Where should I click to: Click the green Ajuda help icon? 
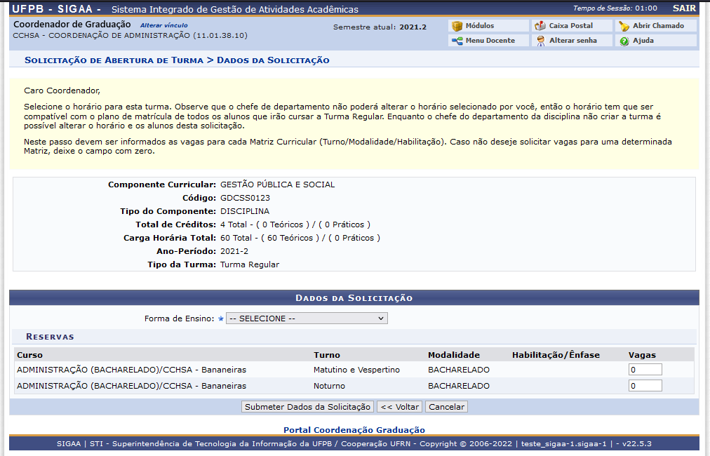624,41
